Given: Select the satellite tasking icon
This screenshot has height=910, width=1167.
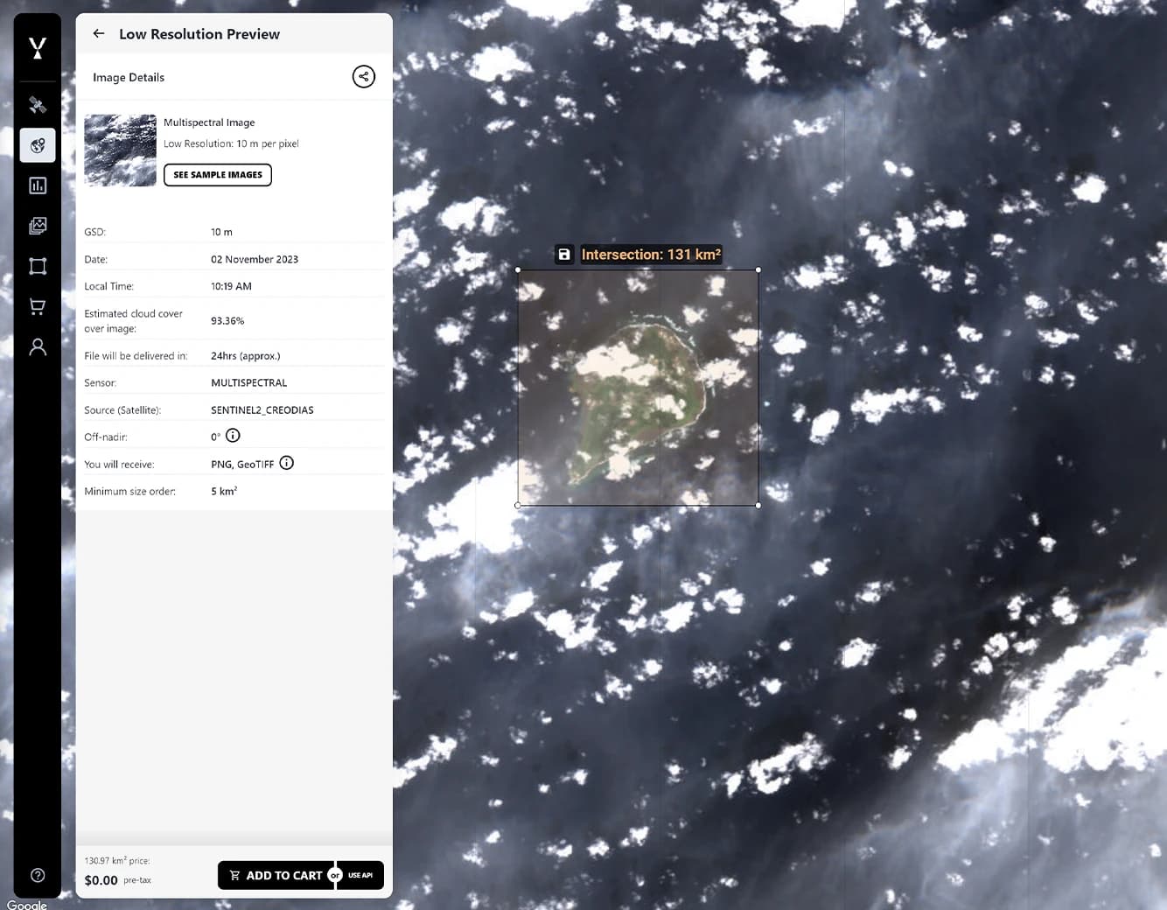Looking at the screenshot, I should pyautogui.click(x=37, y=105).
